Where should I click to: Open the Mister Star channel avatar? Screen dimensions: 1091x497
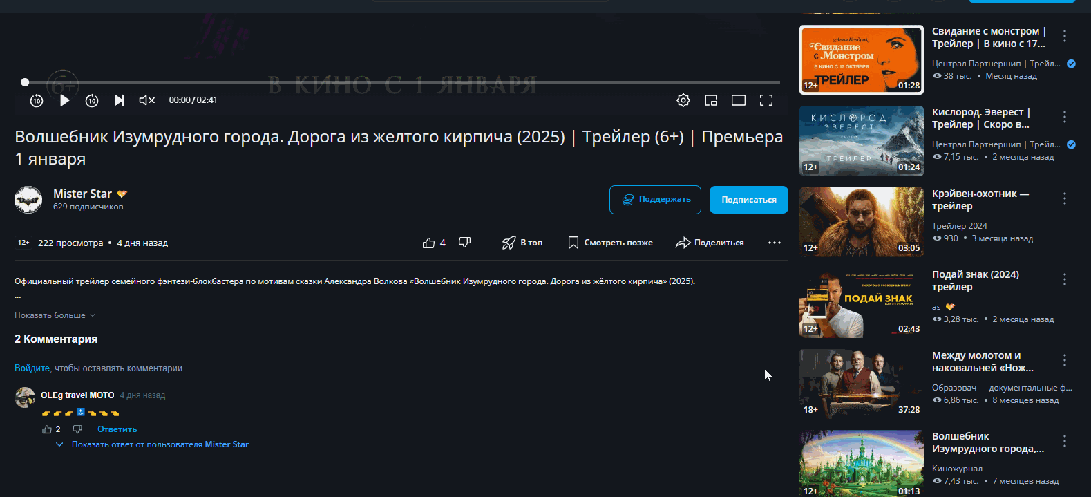(28, 200)
